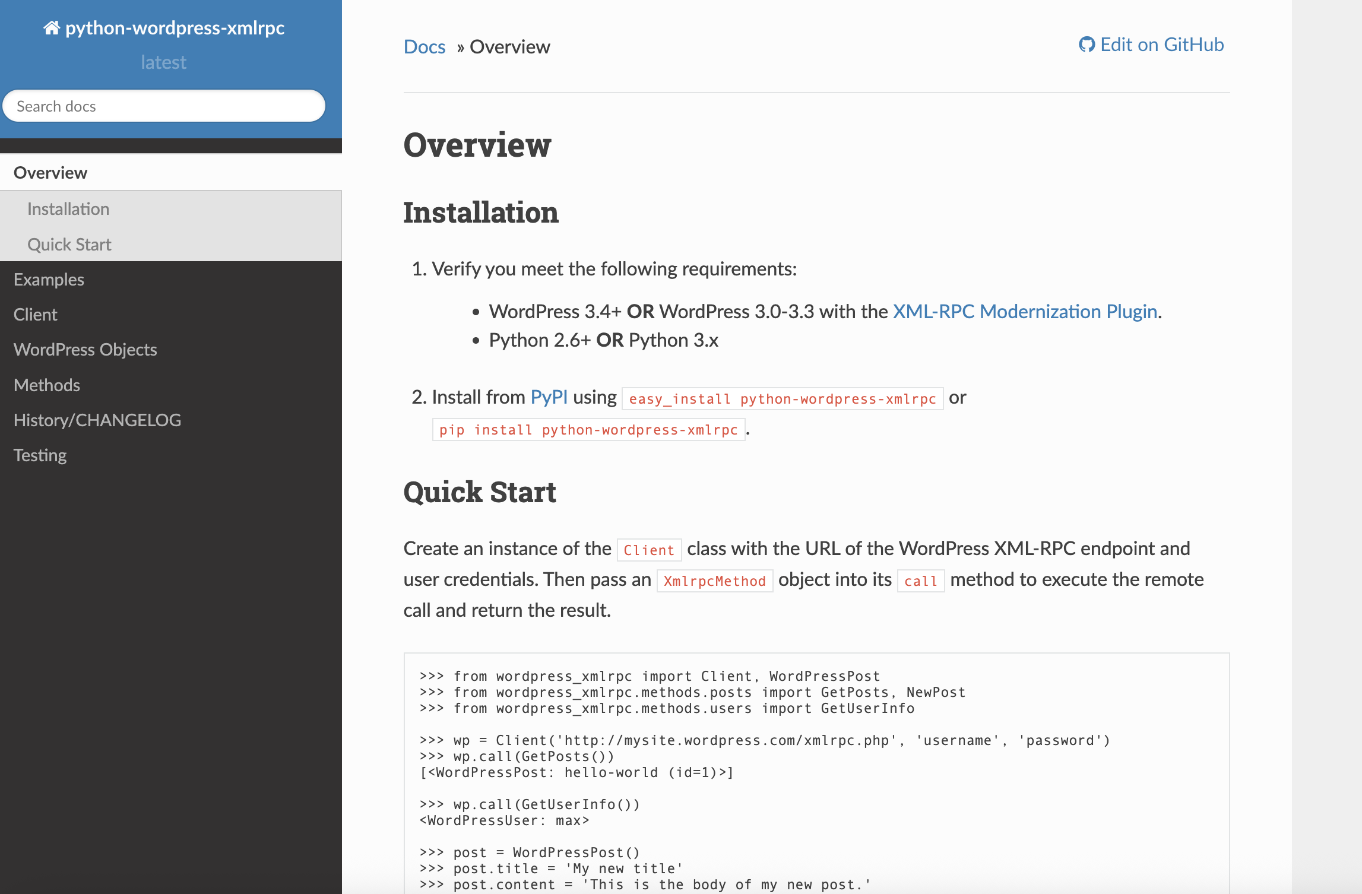Image resolution: width=1362 pixels, height=894 pixels.
Task: Click the easy_install python-wordpress-xmlrpc code snippet
Action: click(x=783, y=399)
